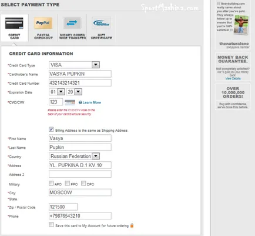The width and height of the screenshot is (255, 236).
Task: Click the Credit Card Number input field
Action: click(x=80, y=83)
